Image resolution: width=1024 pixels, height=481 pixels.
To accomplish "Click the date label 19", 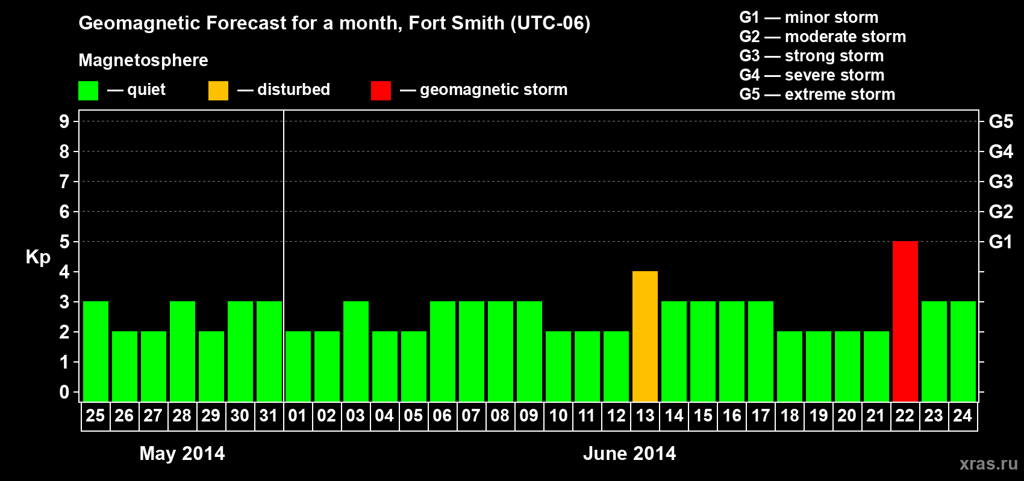I will point(818,415).
